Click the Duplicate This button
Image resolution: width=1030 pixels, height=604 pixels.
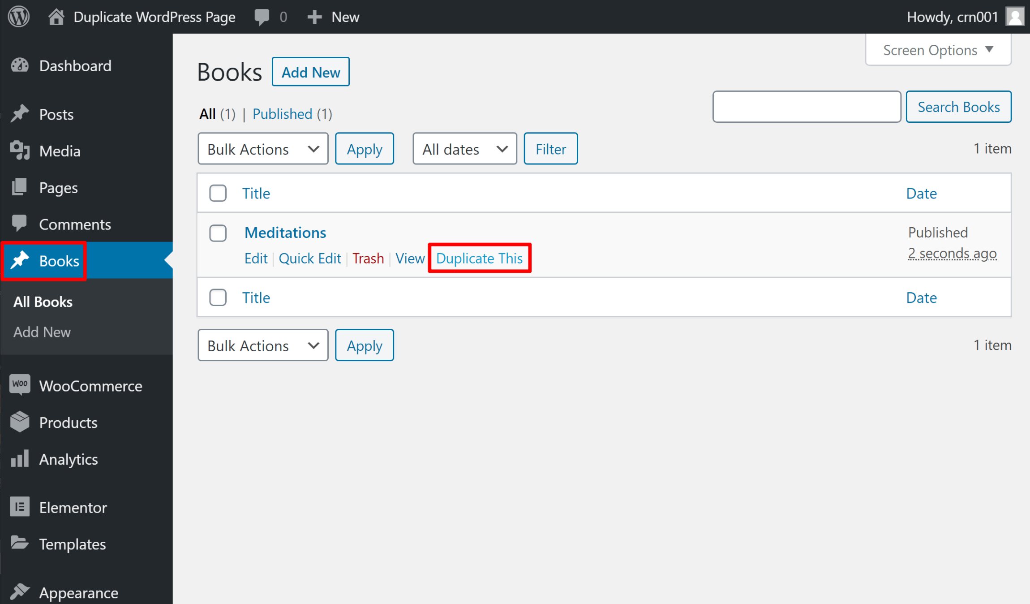(x=480, y=258)
